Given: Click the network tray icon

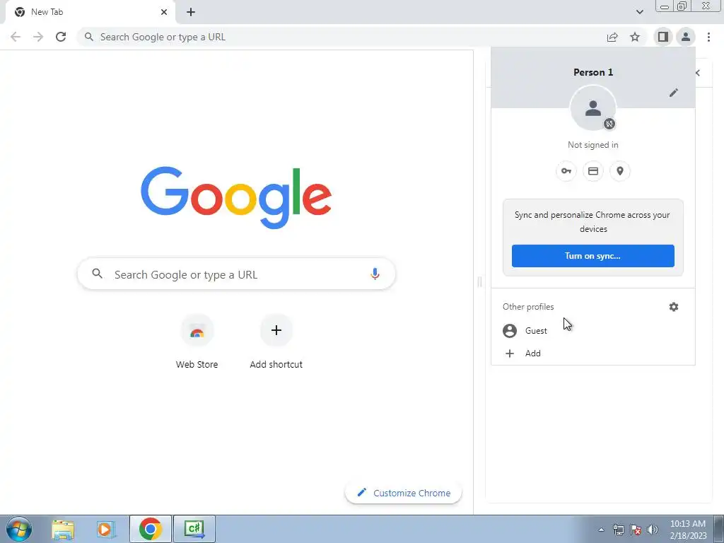Looking at the screenshot, I should coord(618,530).
